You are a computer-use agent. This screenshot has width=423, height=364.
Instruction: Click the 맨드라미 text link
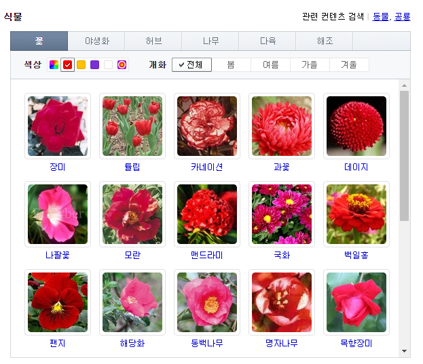click(207, 255)
